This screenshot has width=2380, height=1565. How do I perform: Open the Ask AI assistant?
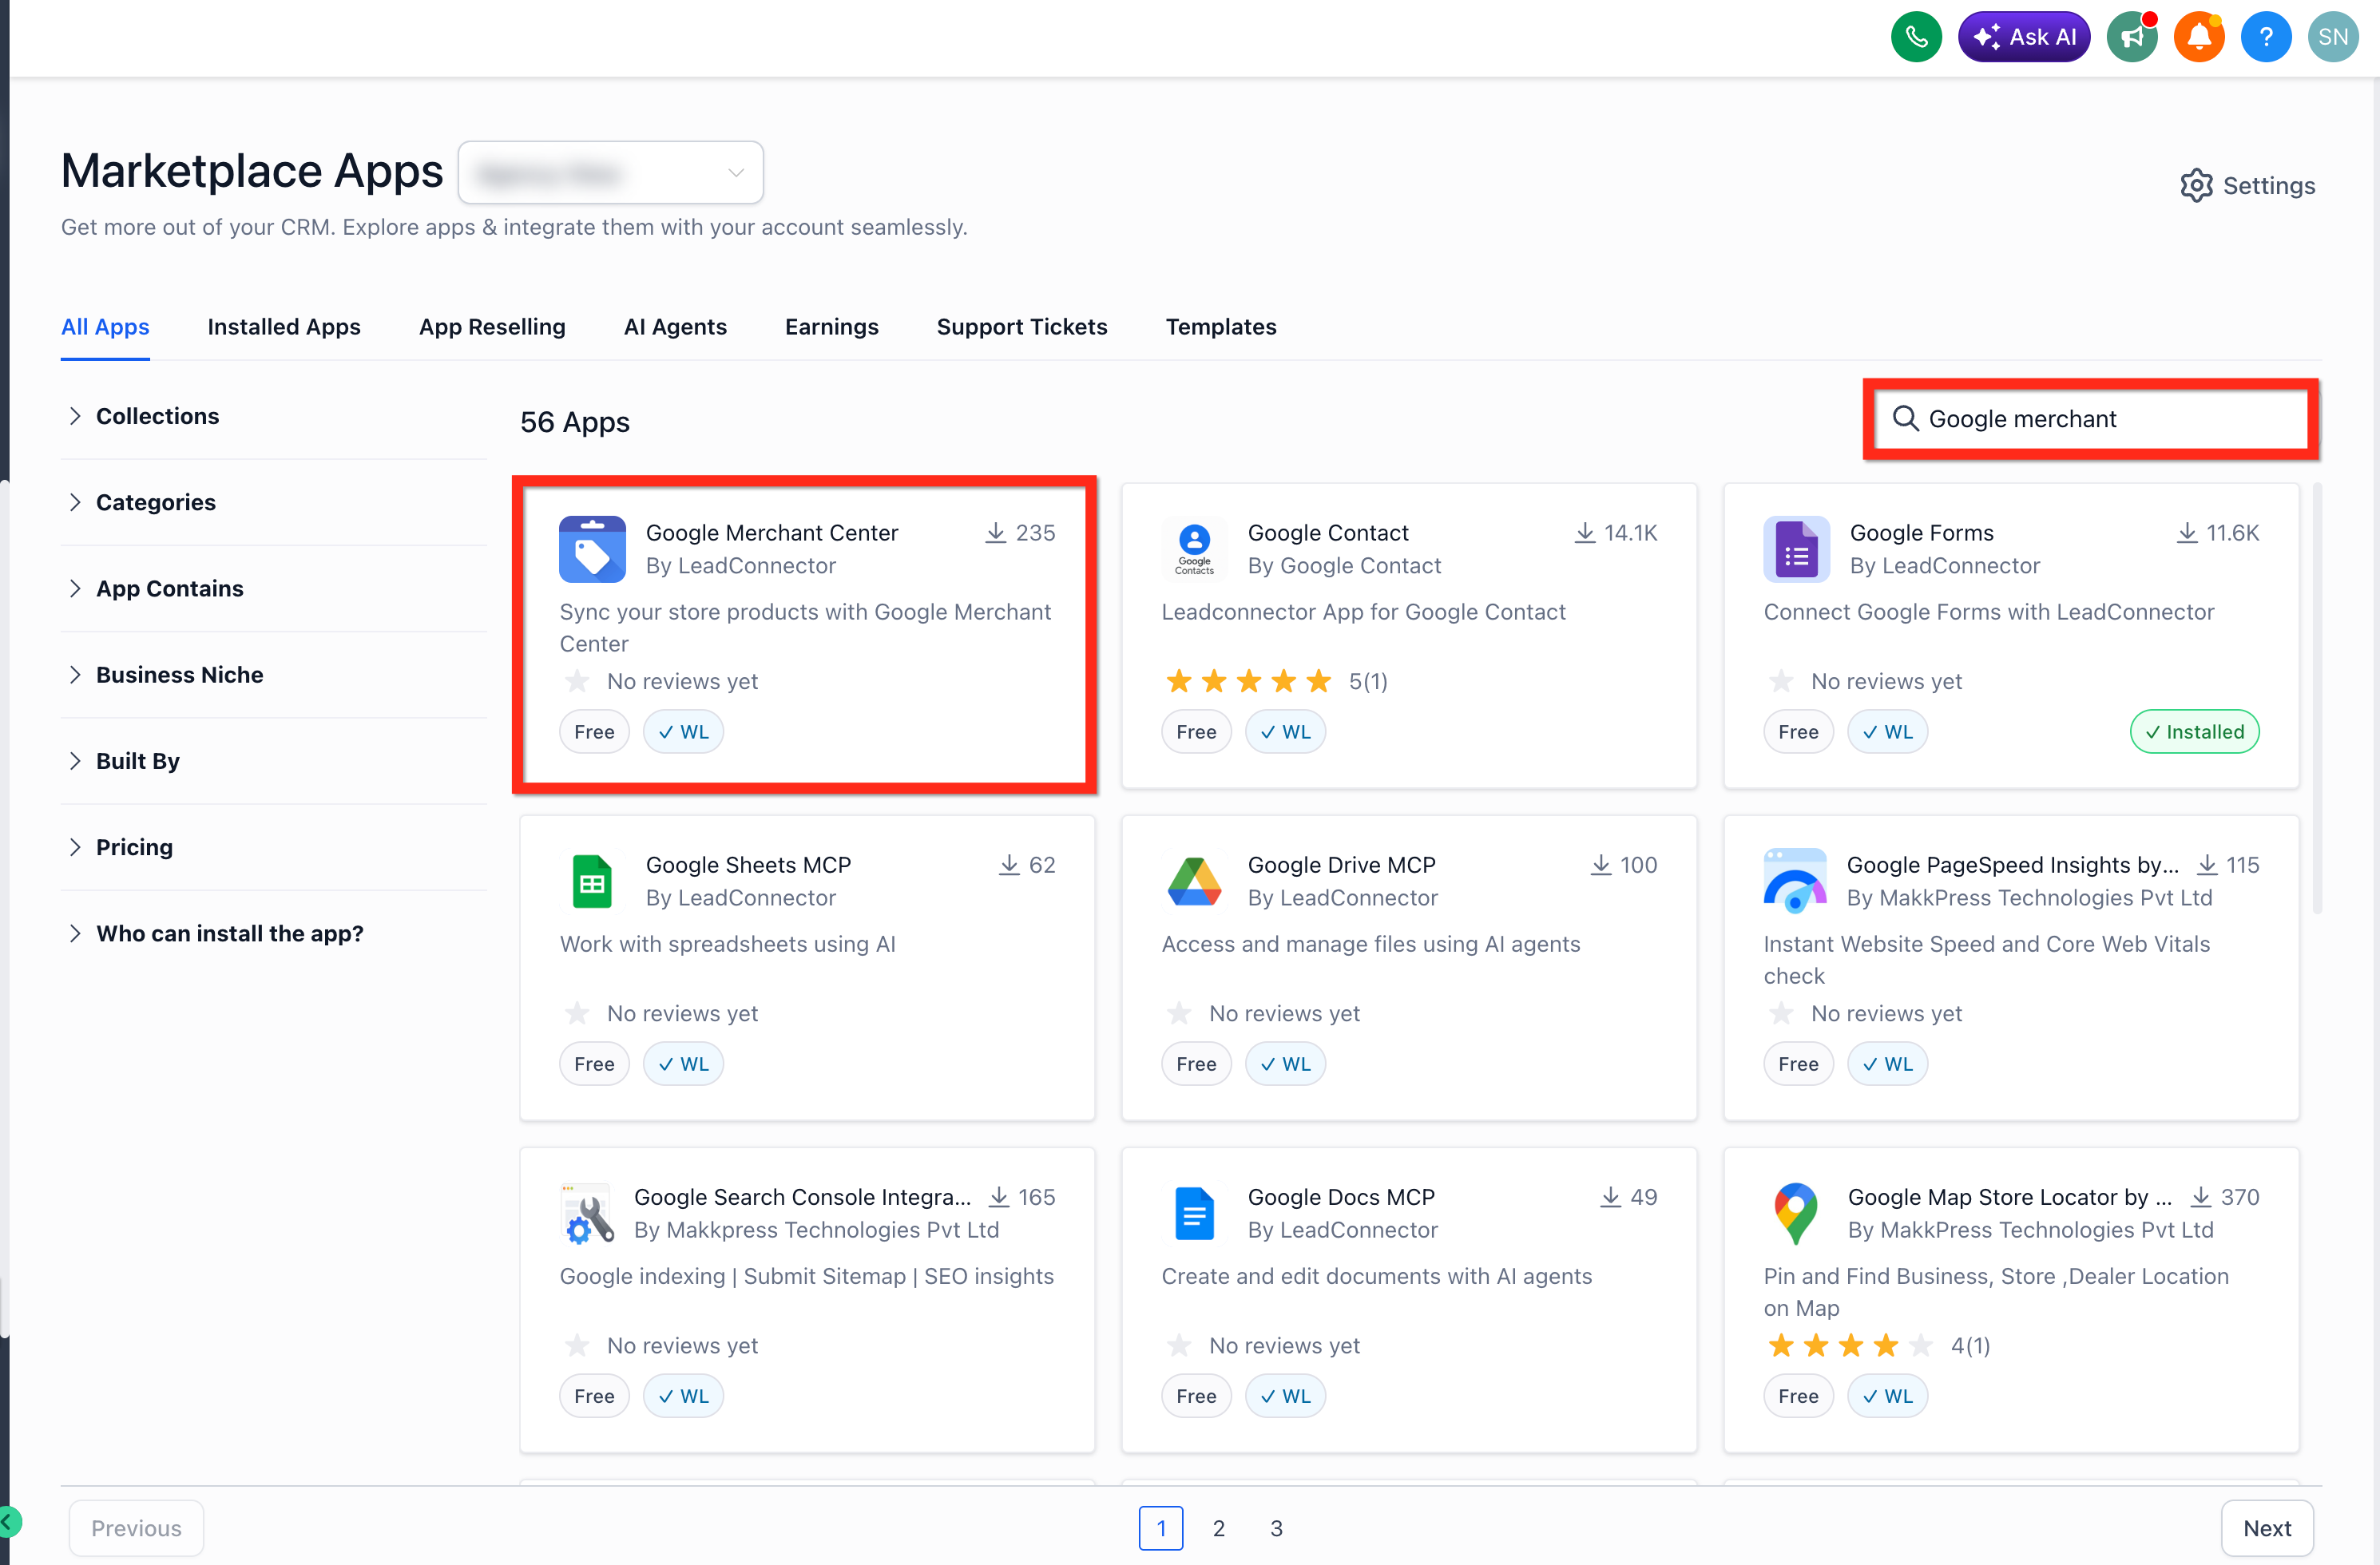[2024, 37]
